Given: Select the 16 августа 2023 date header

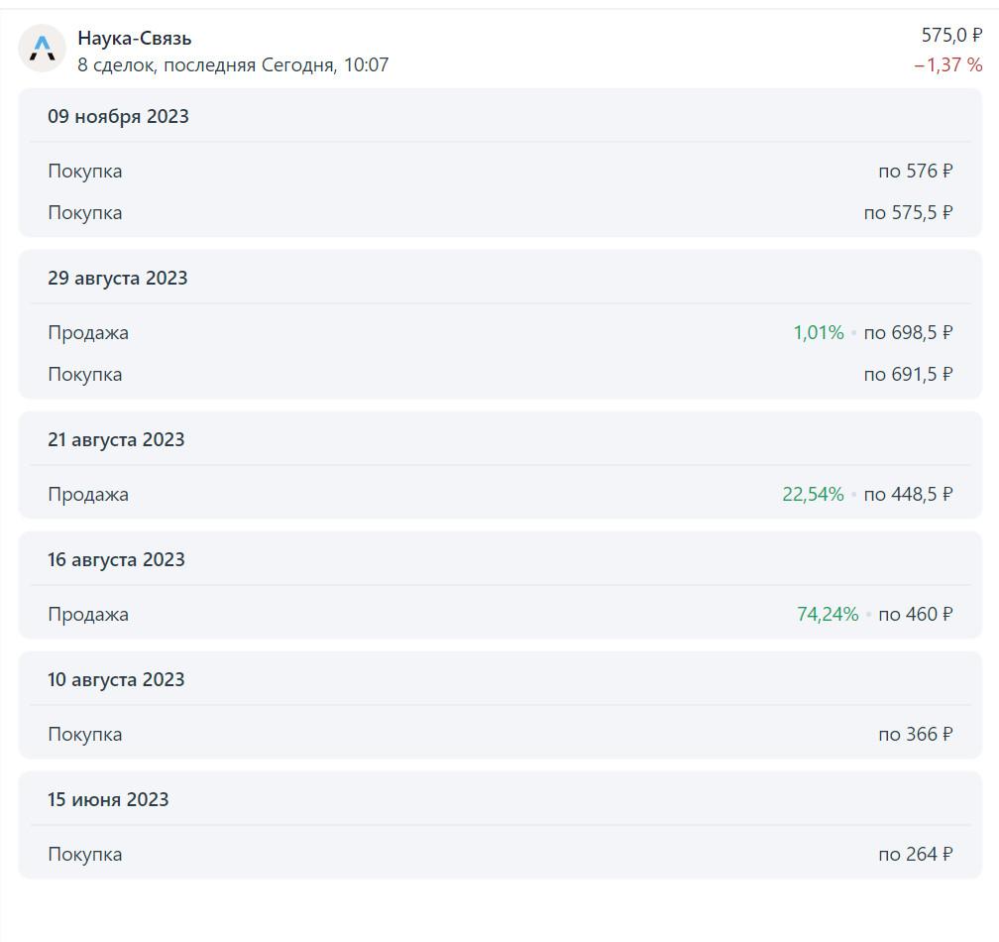Looking at the screenshot, I should [116, 559].
